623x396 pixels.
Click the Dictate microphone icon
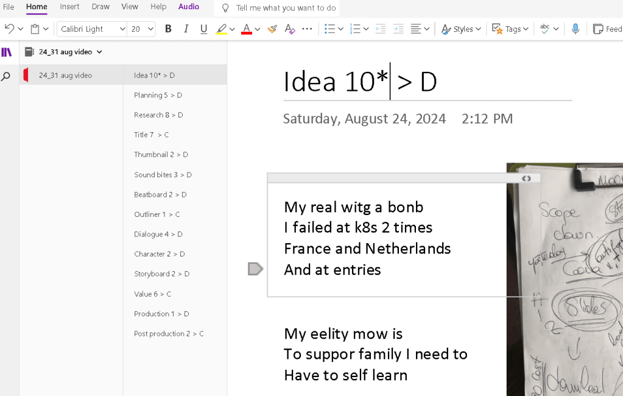coord(575,29)
